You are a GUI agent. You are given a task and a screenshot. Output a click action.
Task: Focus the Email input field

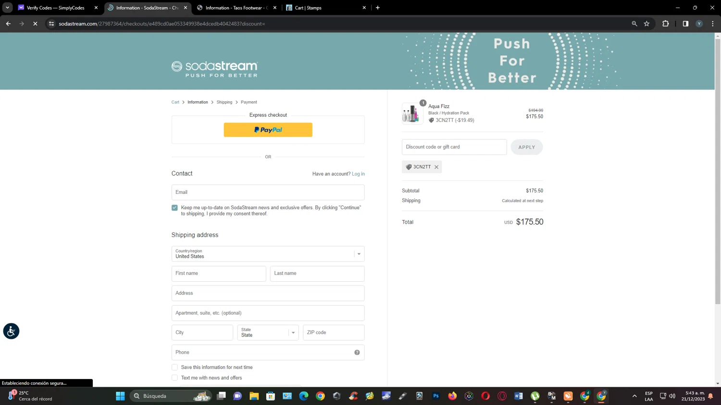pyautogui.click(x=268, y=192)
